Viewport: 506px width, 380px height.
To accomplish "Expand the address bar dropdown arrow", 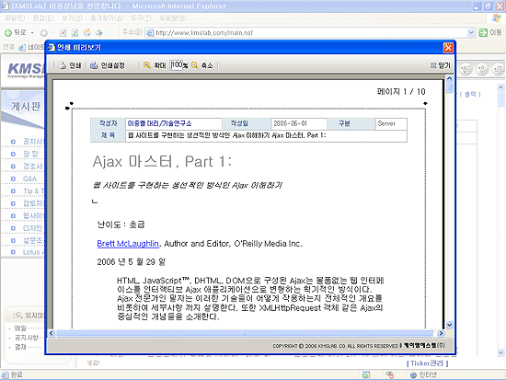I will pos(471,32).
